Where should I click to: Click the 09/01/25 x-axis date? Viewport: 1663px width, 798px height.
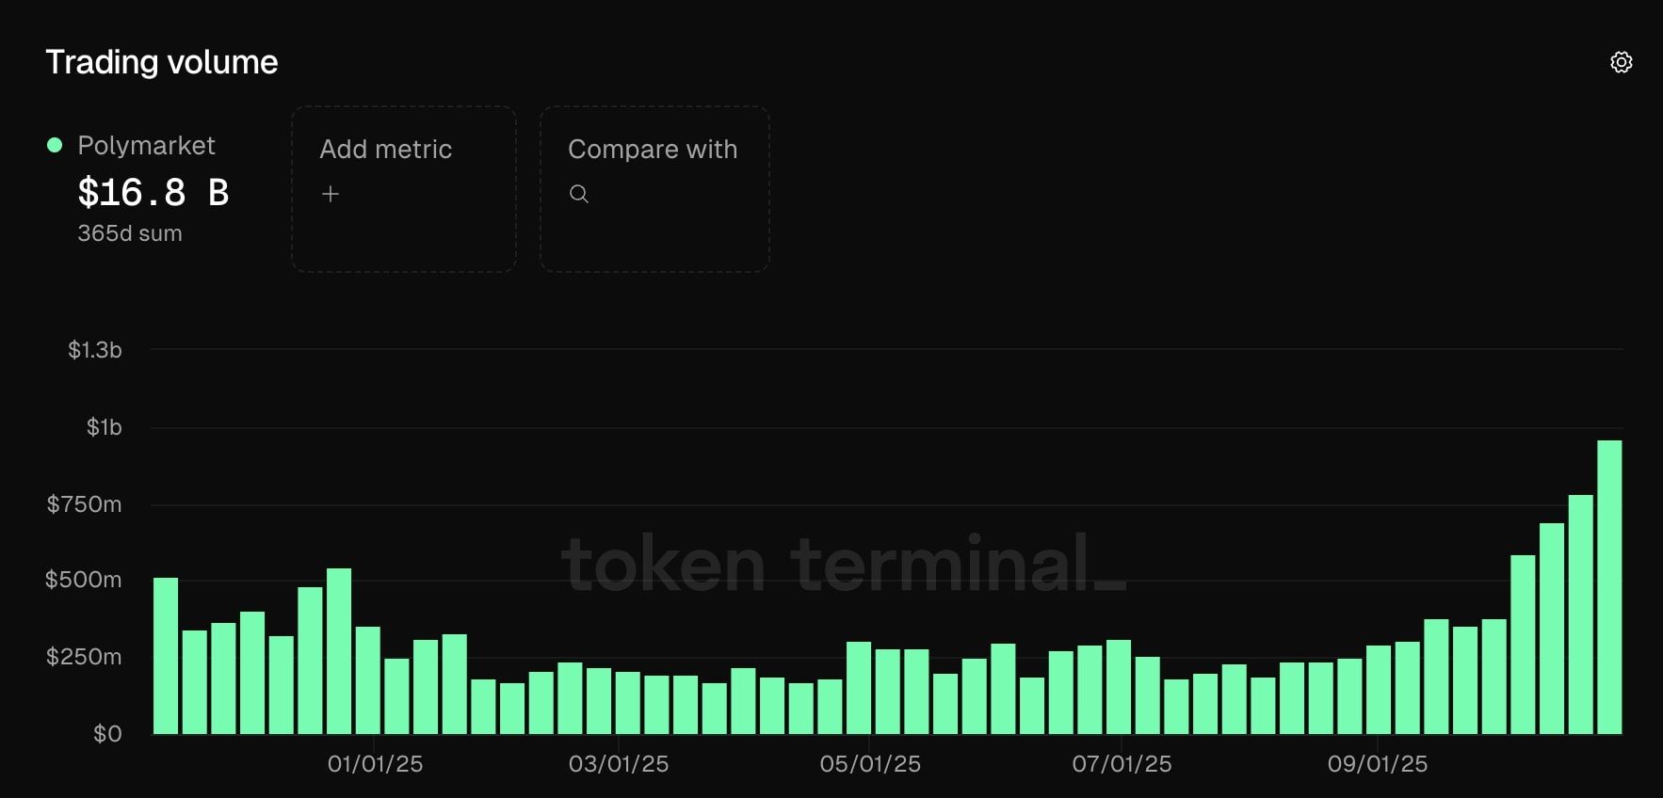1378,764
